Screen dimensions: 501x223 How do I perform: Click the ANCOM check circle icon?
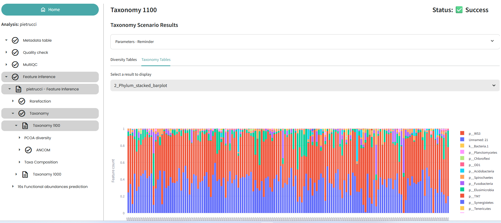click(x=28, y=150)
